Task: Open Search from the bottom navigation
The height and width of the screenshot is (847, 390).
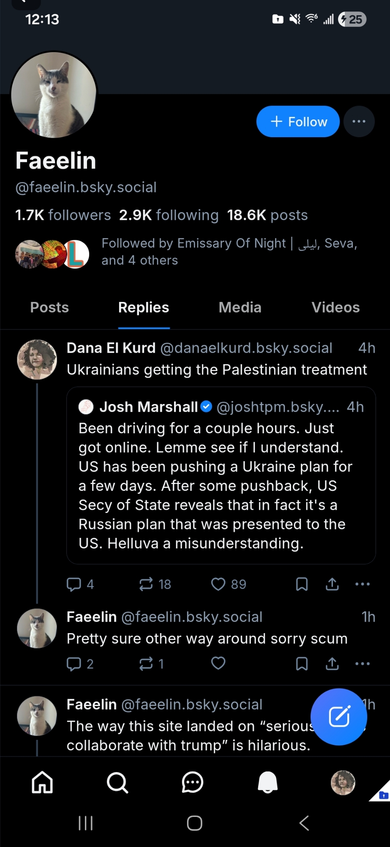Action: pos(117,782)
